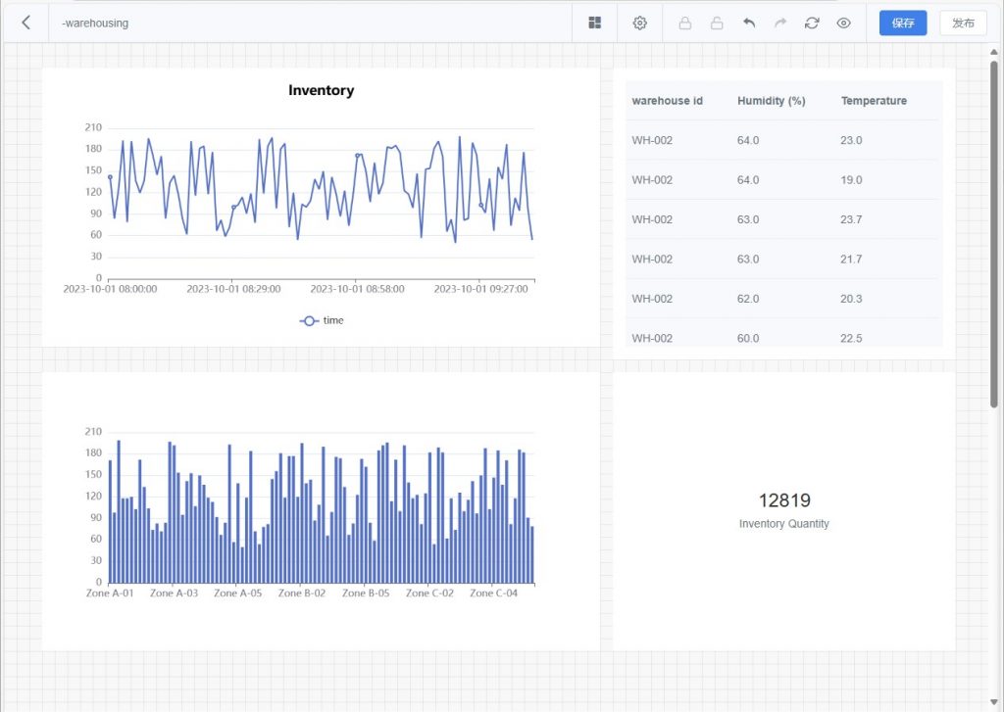Refresh the dashboard data
Viewport: 1004px width, 712px height.
[x=812, y=23]
